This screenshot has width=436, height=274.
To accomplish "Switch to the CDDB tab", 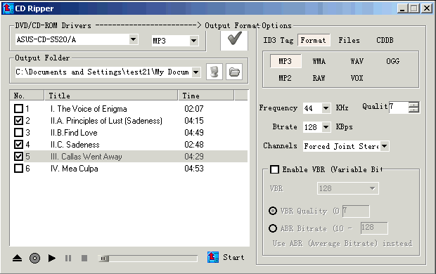I will 385,40.
